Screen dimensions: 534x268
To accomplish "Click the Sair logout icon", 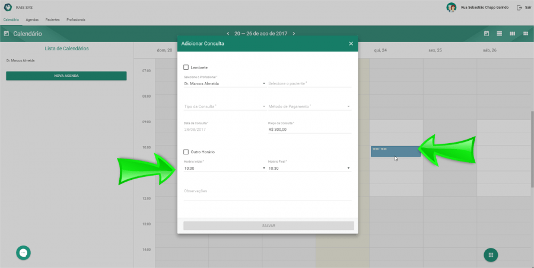I will (x=519, y=8).
